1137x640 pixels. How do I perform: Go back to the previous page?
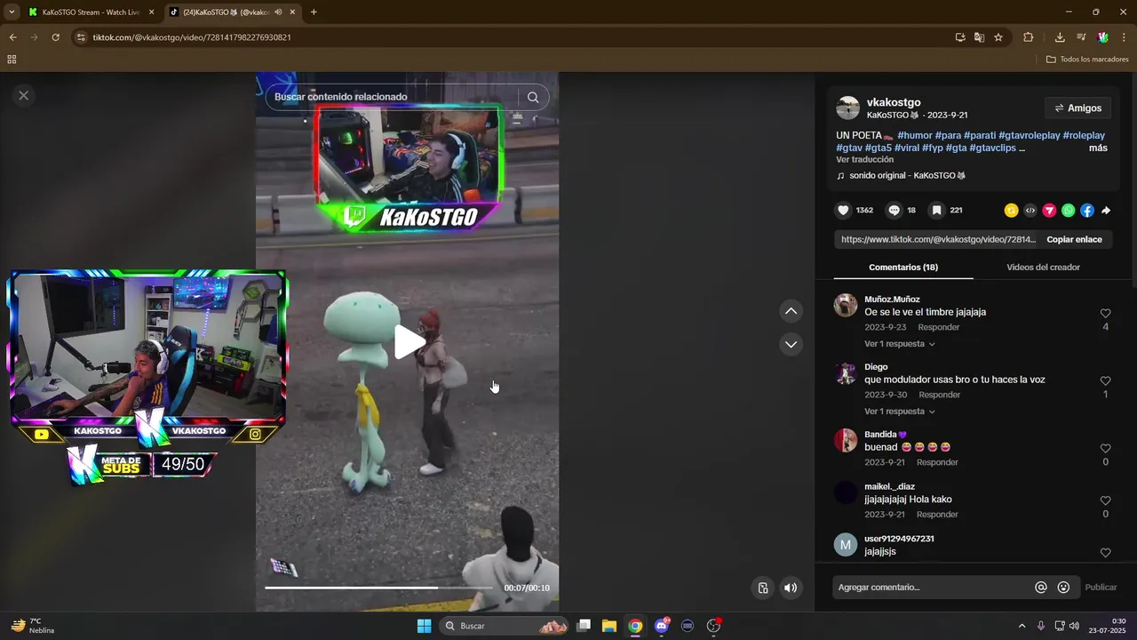12,37
